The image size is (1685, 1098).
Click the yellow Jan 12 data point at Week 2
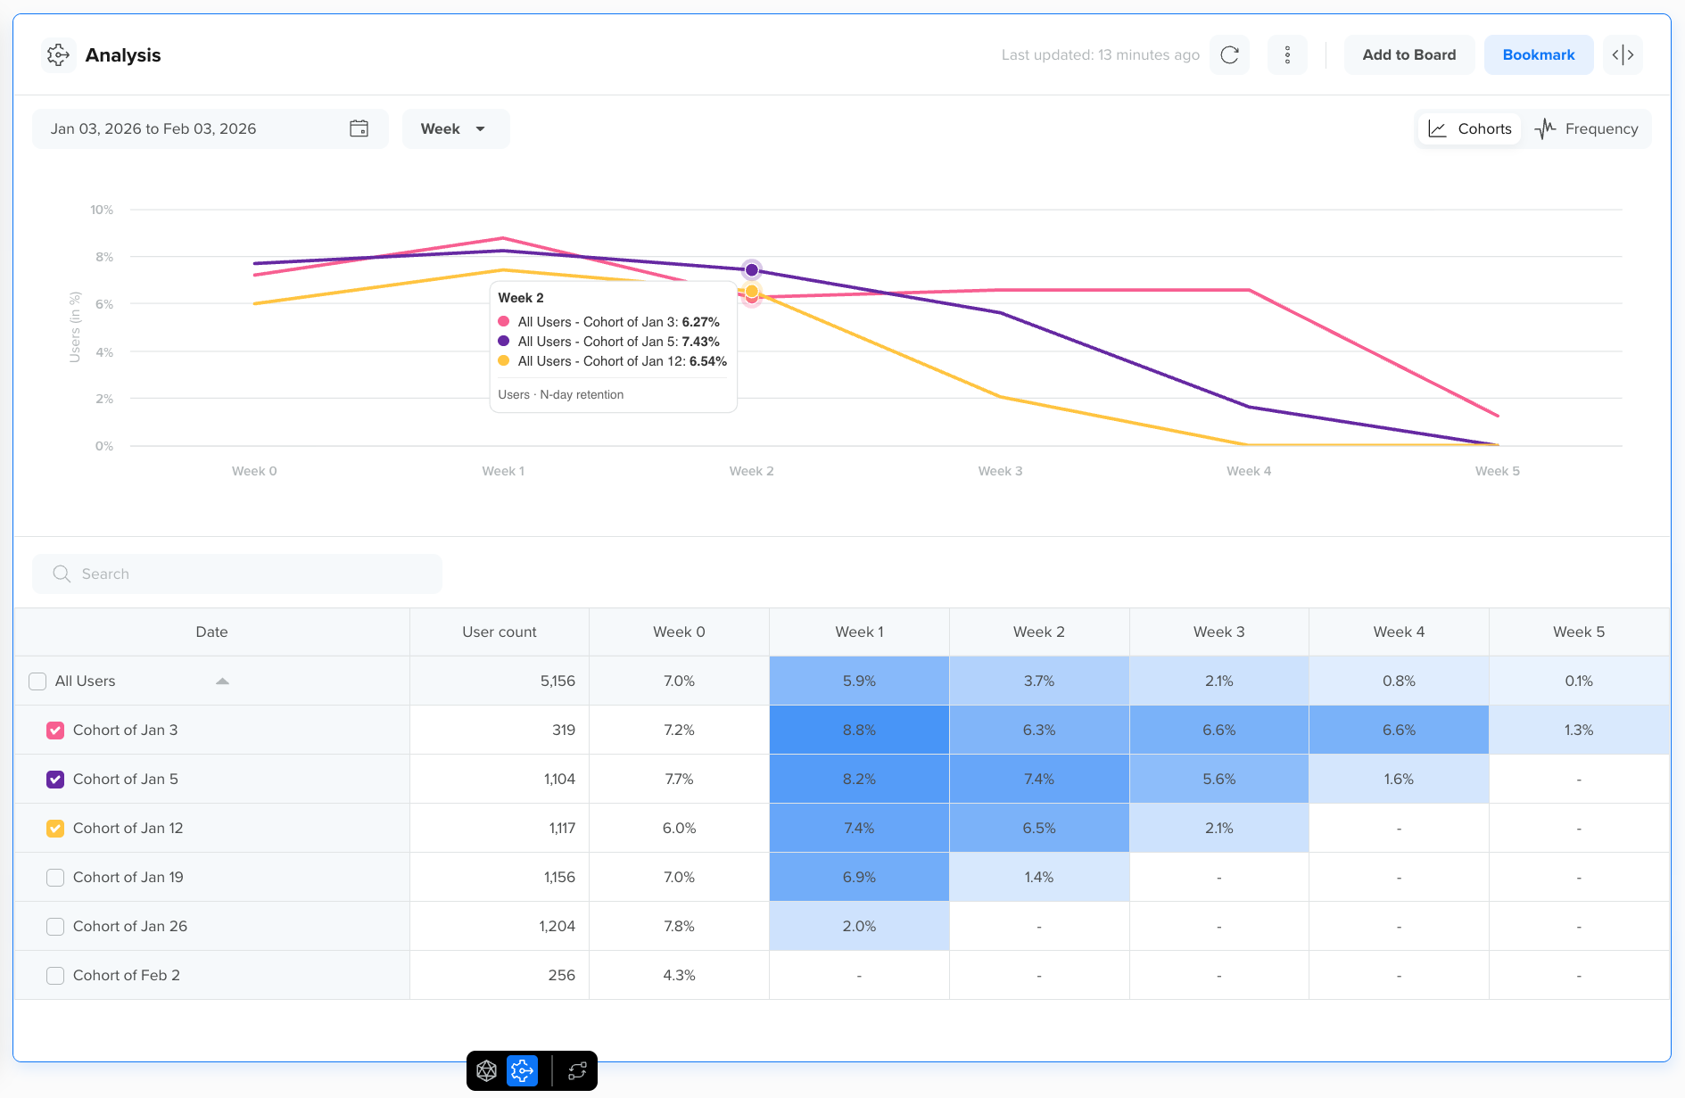[752, 291]
